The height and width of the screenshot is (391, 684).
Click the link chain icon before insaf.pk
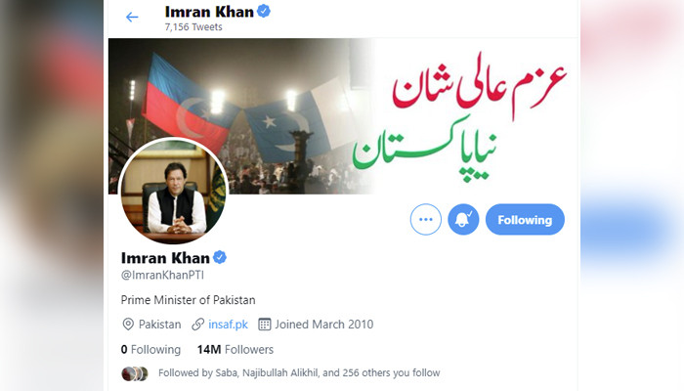(x=197, y=325)
